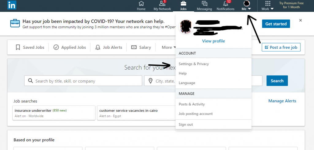Open Saved Jobs bookmark
This screenshot has height=150, width=314.
(x=30, y=47)
